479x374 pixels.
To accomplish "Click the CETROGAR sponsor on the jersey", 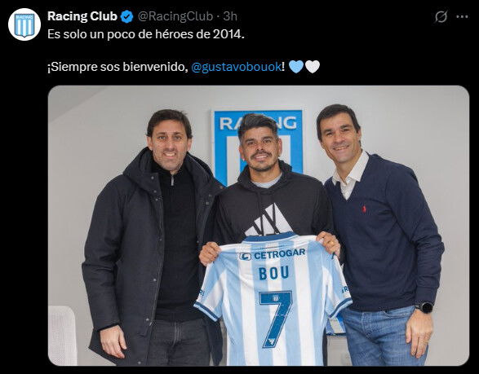I will [273, 254].
